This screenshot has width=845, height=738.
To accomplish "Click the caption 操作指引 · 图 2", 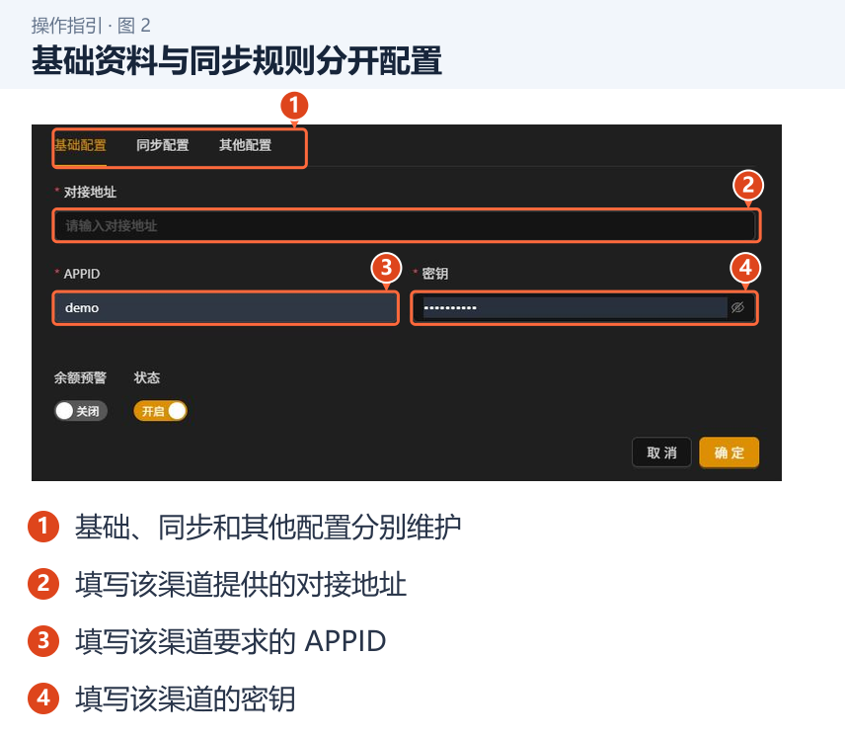I will coord(91,26).
